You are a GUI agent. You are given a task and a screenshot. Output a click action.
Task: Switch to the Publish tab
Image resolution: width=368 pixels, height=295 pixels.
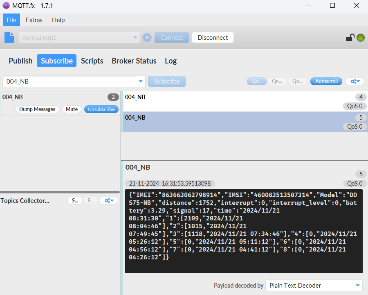[20, 61]
